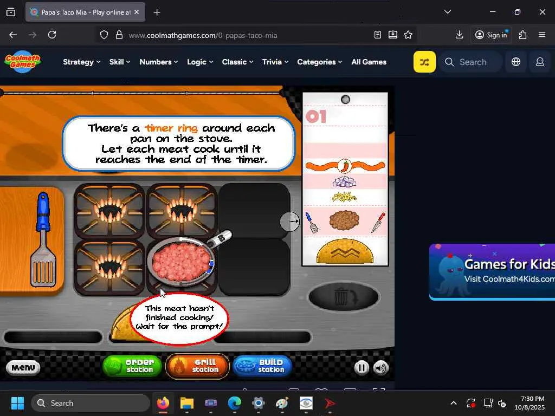Screen dimensions: 555x416
Task: Click the top-left stove burner
Action: [x=109, y=211]
